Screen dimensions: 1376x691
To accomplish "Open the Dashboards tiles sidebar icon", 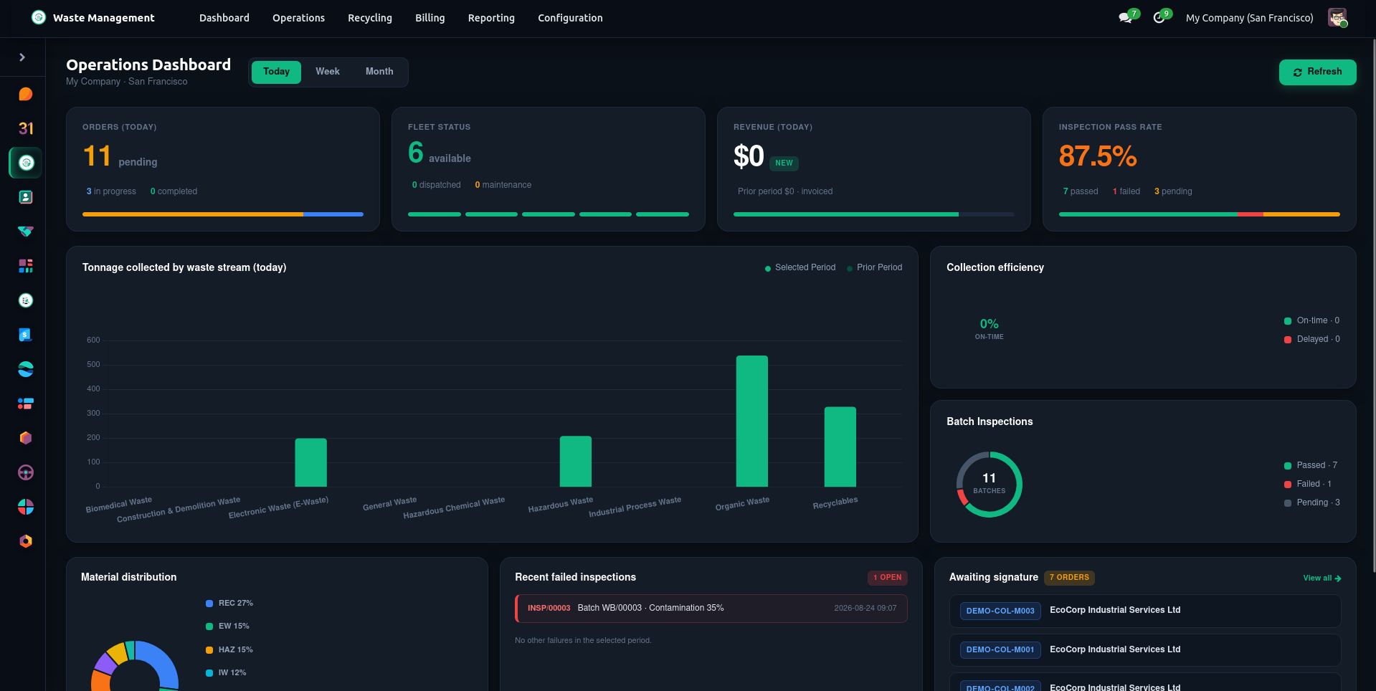I will coord(26,266).
